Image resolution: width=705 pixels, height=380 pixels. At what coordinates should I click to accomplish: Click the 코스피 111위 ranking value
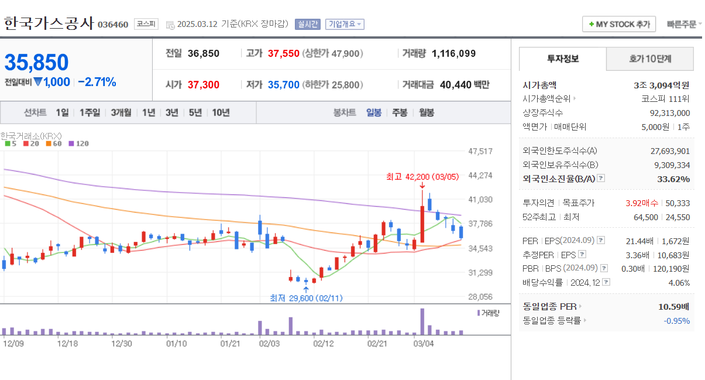pos(666,99)
